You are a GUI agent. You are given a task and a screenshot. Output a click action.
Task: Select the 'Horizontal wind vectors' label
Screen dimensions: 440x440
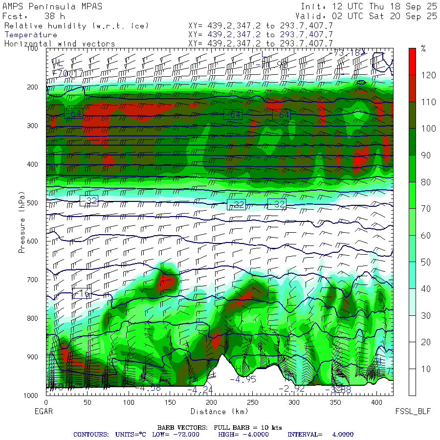pyautogui.click(x=60, y=44)
